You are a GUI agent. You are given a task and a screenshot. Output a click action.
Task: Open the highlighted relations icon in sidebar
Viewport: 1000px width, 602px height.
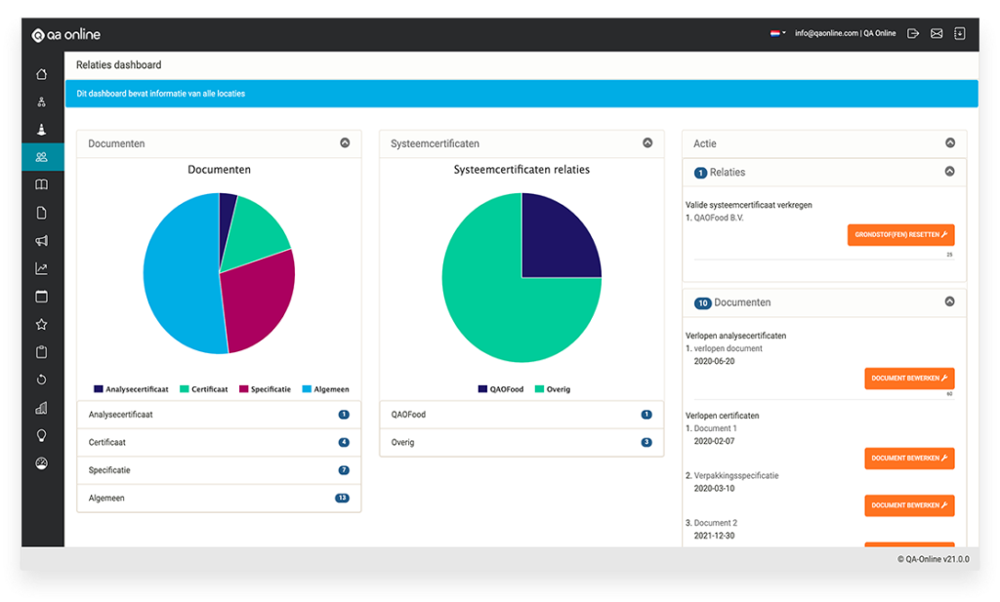pos(43,156)
